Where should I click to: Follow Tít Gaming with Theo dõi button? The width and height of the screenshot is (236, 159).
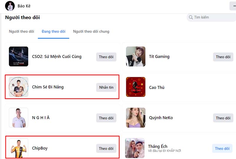(x=223, y=57)
